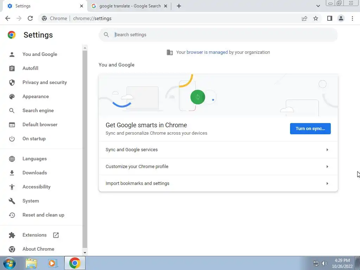This screenshot has width=360, height=270.
Task: Go to Default browser settings
Action: click(x=41, y=125)
